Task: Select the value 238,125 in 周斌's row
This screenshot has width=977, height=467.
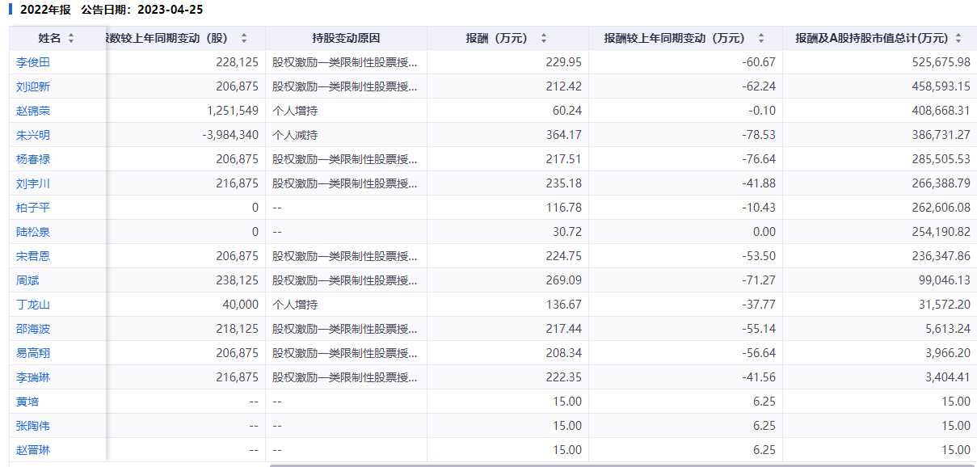Action: [238, 280]
